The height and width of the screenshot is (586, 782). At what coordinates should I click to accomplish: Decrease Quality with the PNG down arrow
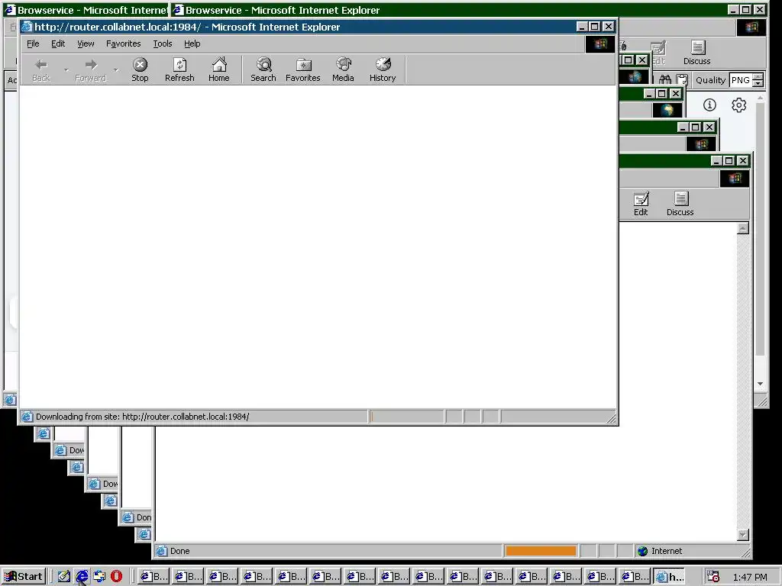758,83
